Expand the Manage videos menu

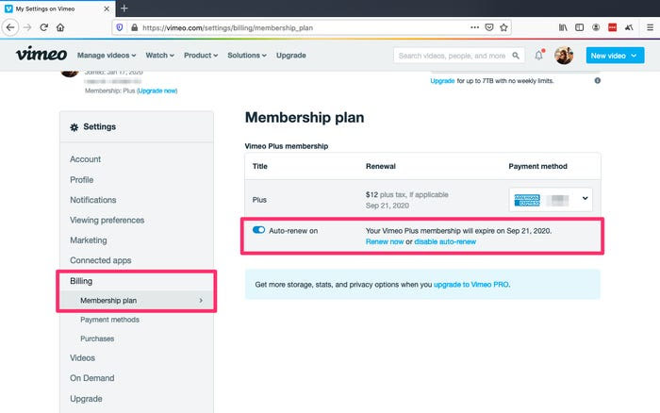(x=107, y=55)
